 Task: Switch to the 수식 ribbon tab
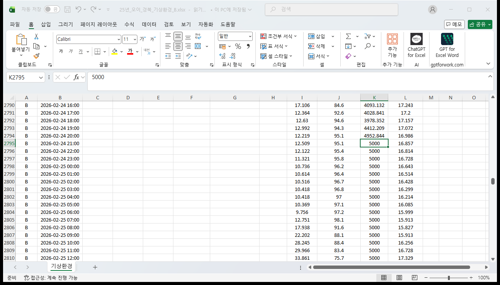129,24
